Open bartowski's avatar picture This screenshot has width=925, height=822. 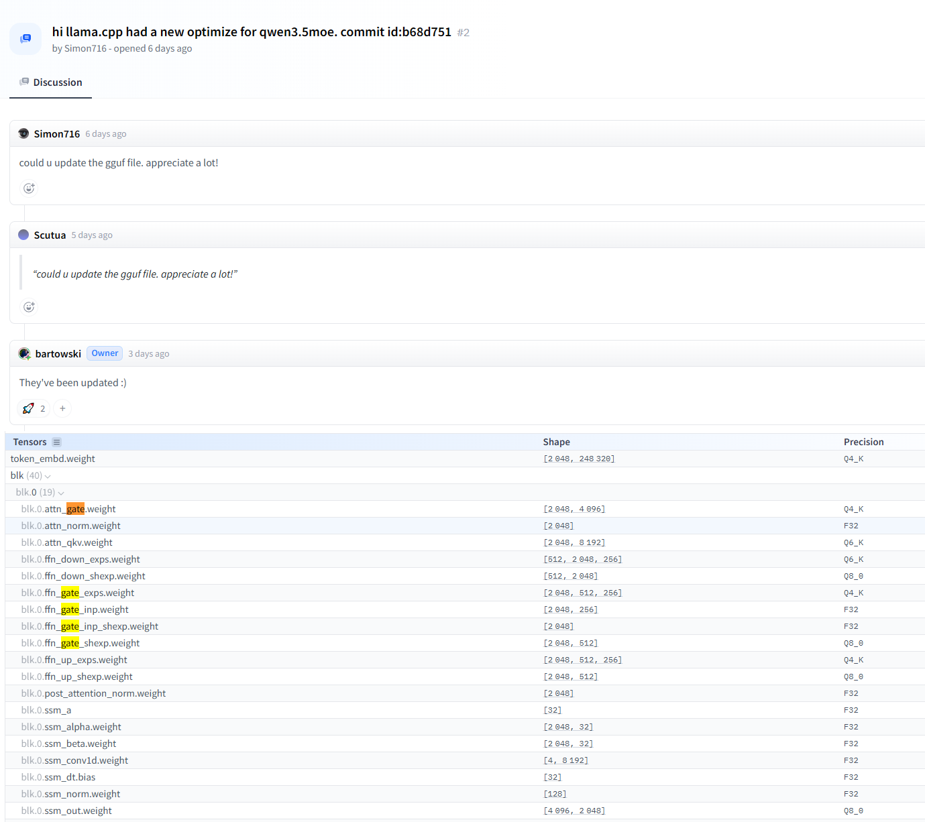[24, 353]
